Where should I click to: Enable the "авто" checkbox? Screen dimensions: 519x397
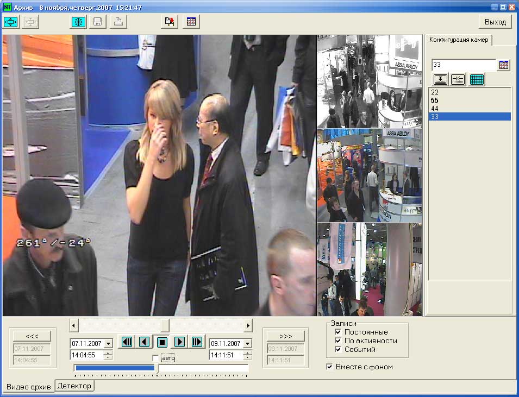[x=156, y=358]
